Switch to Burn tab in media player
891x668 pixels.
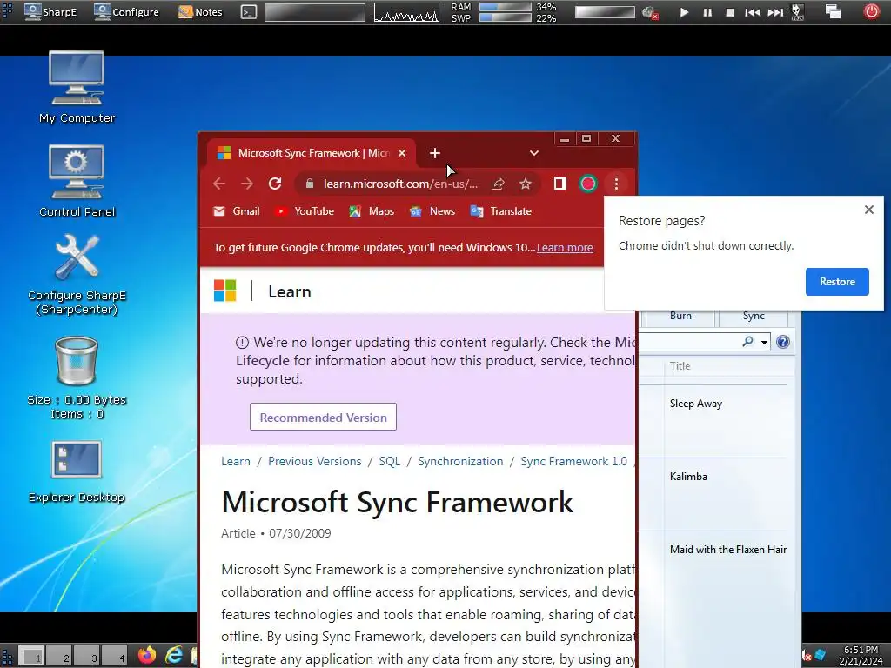click(680, 317)
